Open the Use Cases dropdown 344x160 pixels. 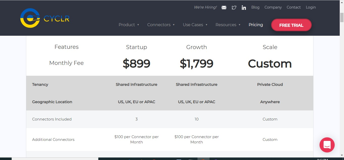click(195, 25)
